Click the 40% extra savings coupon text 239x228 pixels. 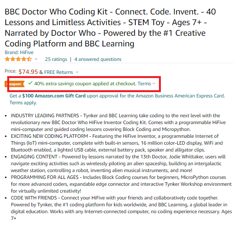(x=85, y=84)
